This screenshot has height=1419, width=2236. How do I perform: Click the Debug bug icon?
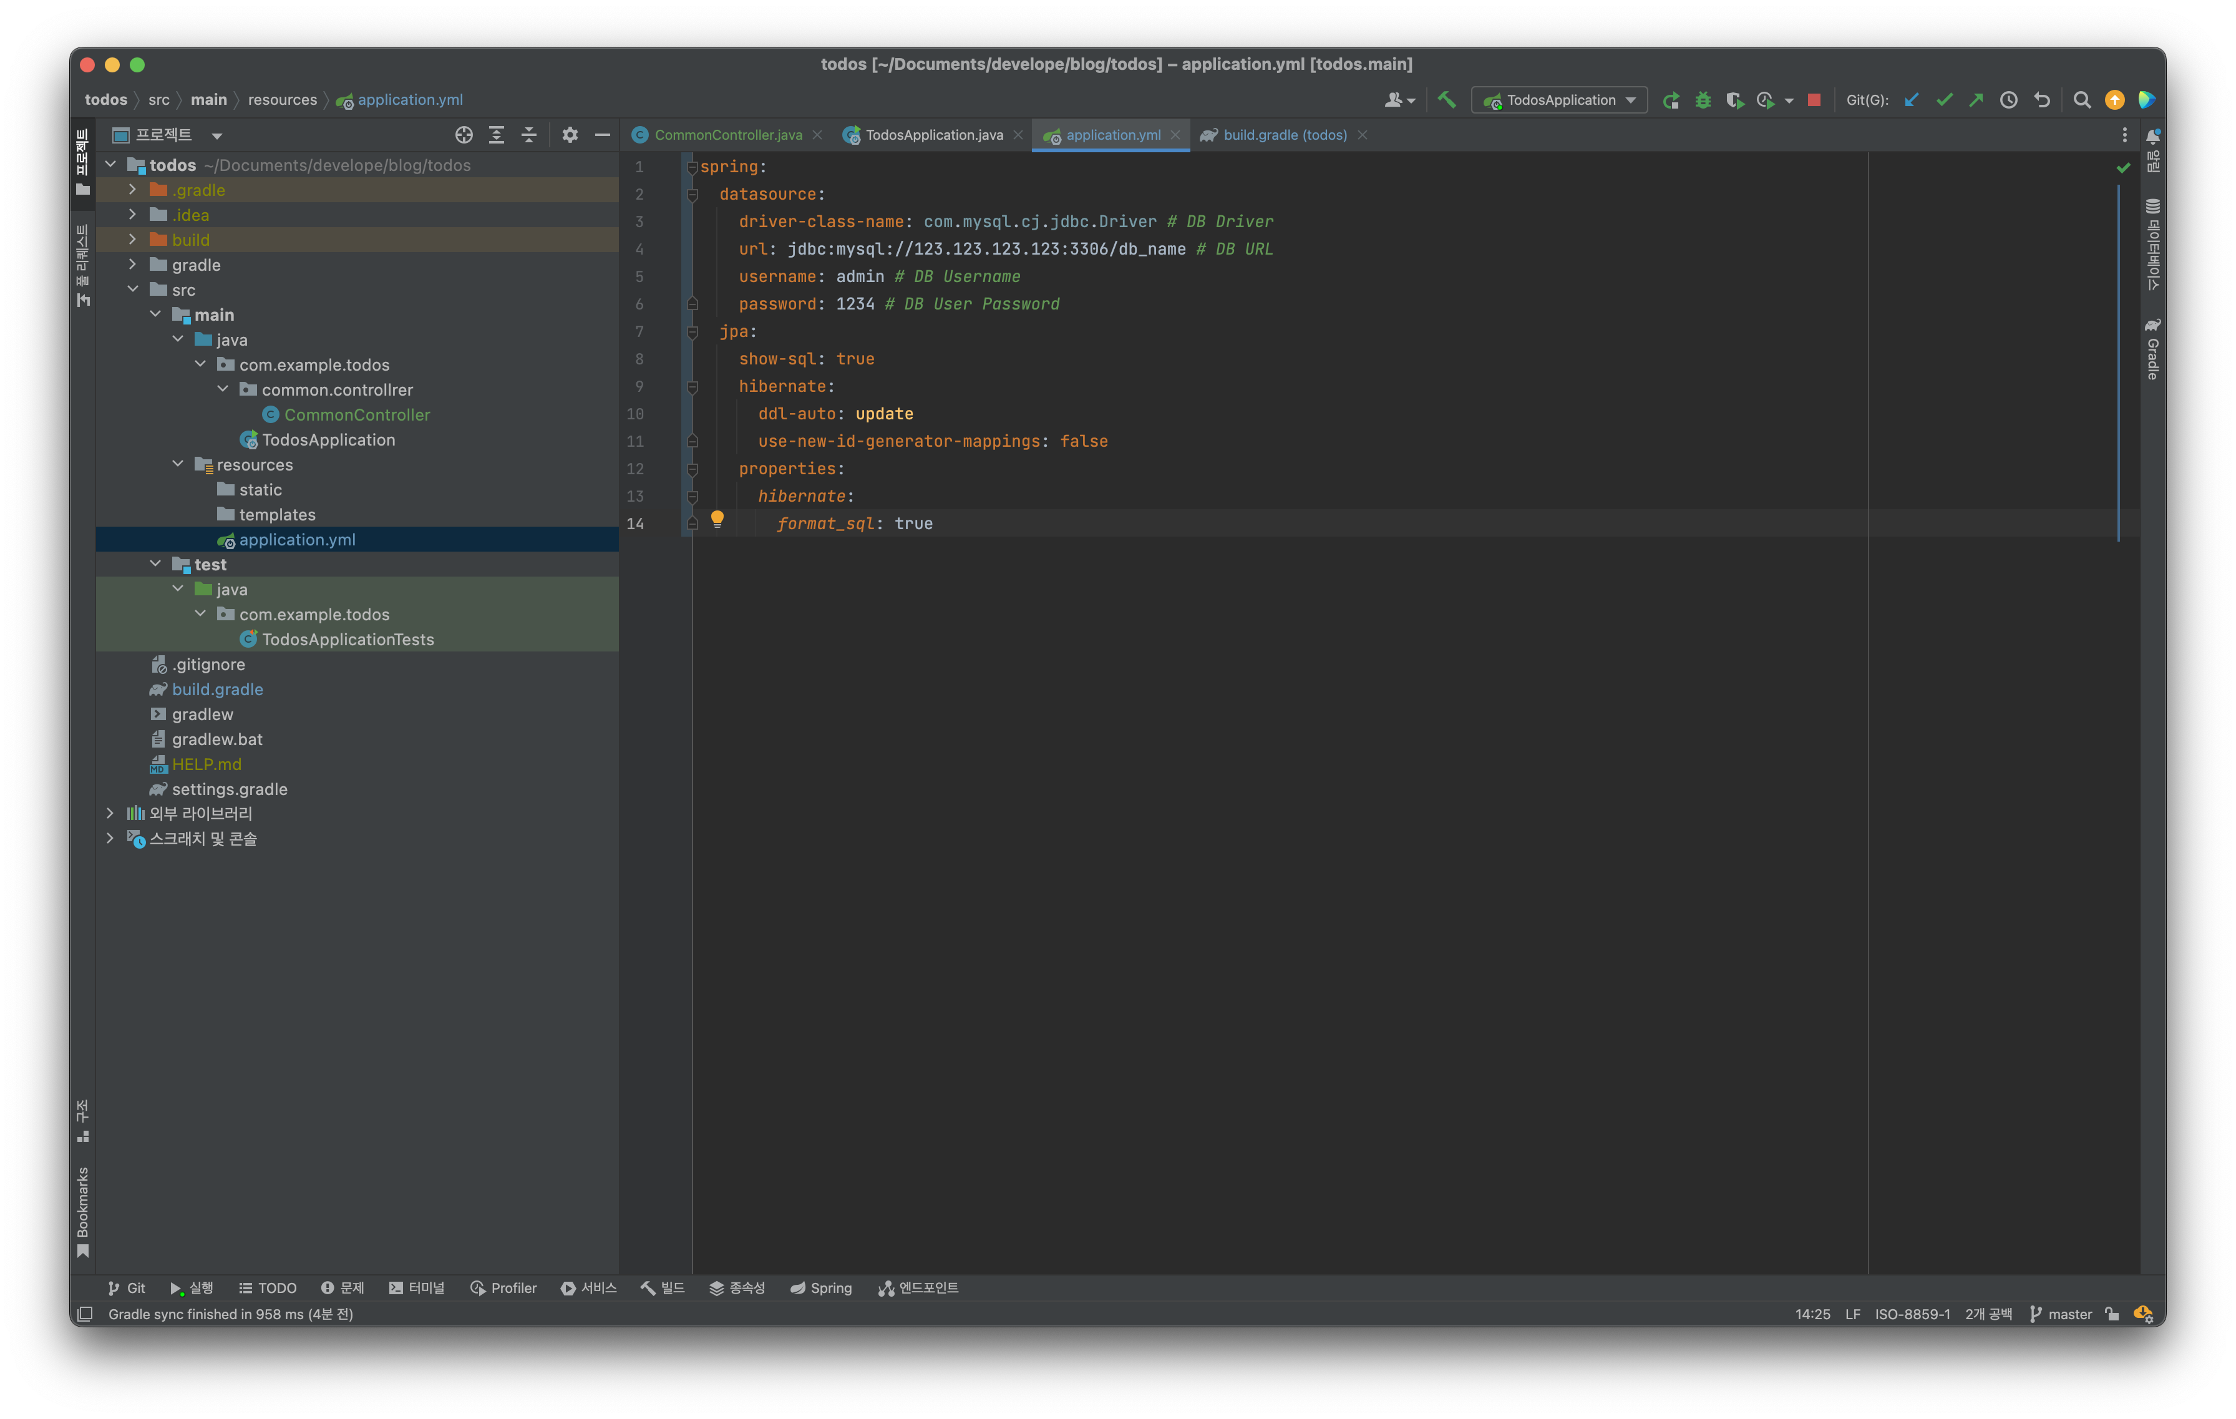1702,100
